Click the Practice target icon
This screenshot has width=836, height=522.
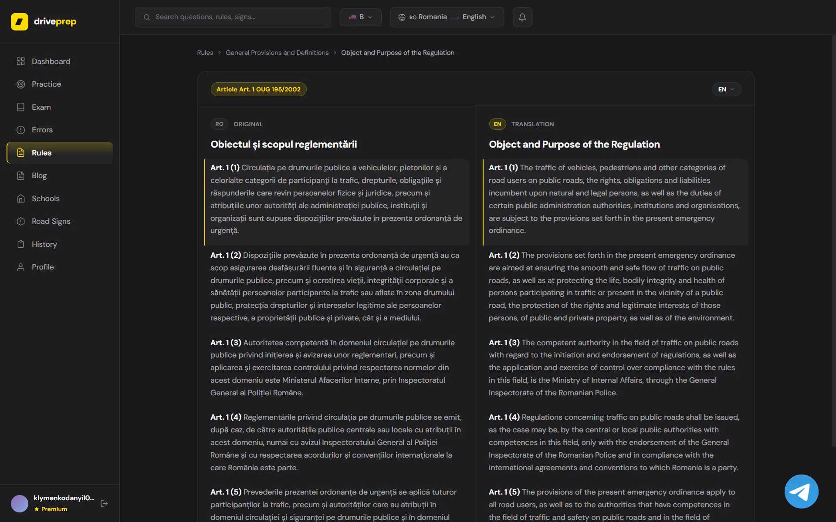pyautogui.click(x=20, y=84)
